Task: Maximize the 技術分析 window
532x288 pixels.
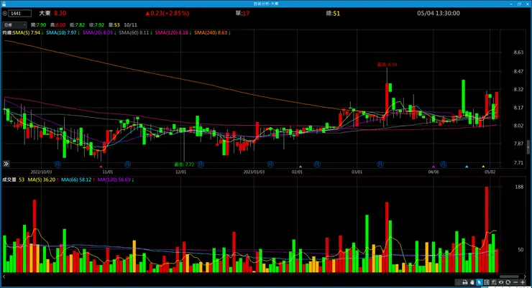Action: pyautogui.click(x=519, y=4)
